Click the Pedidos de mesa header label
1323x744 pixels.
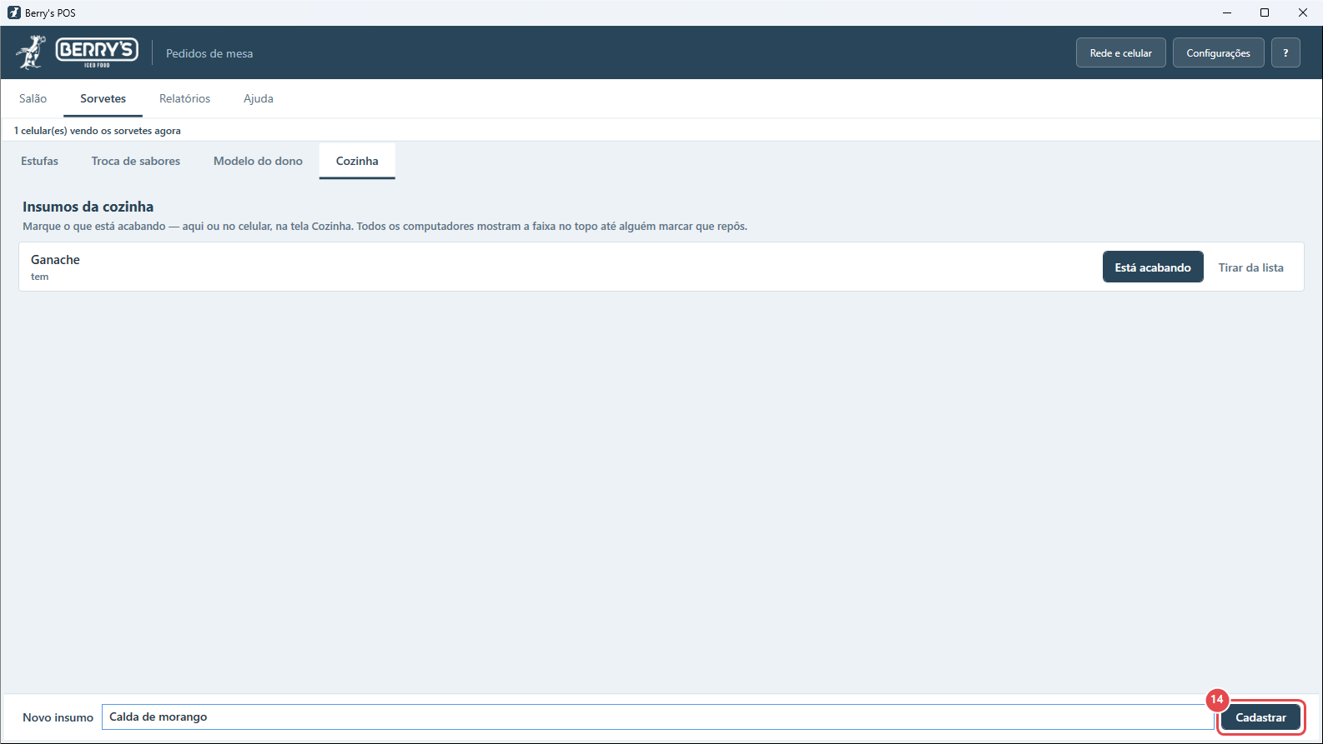coord(209,53)
